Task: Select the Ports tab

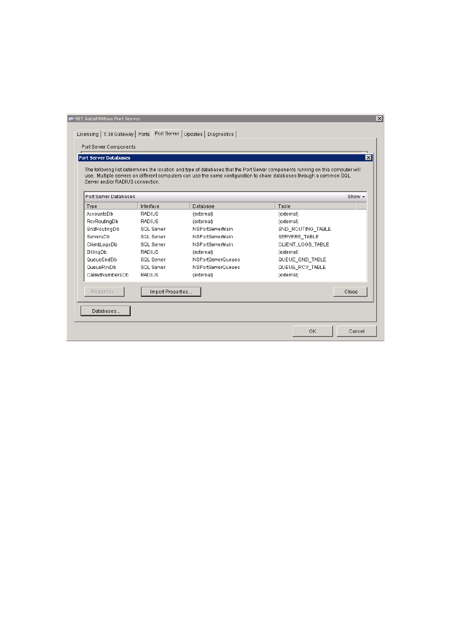Action: pos(144,134)
